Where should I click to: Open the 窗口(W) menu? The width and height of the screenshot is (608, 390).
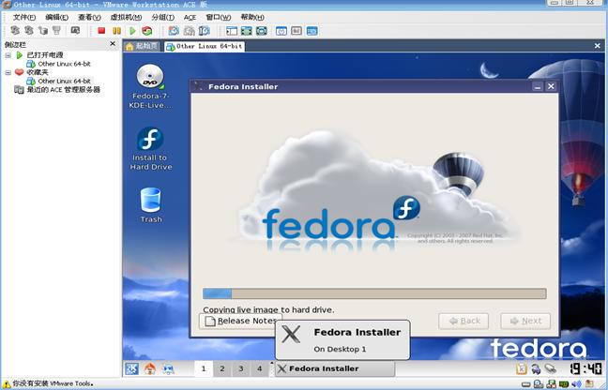point(219,18)
